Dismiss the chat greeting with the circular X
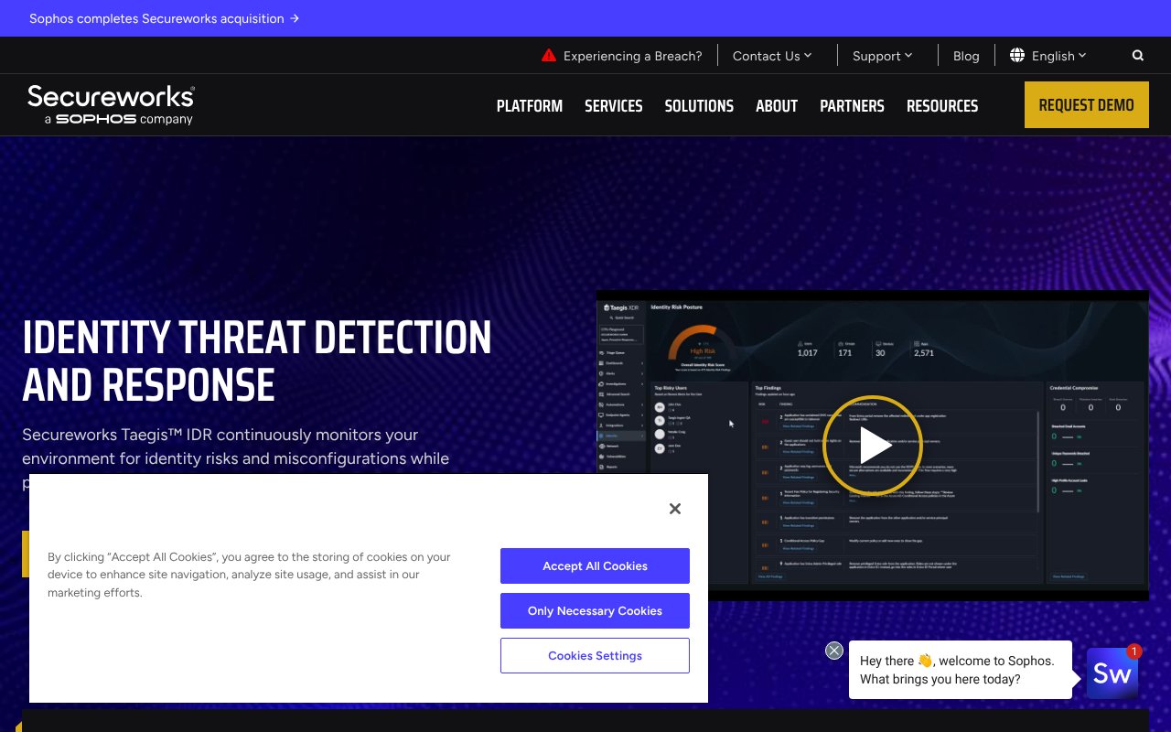The image size is (1171, 732). point(833,650)
